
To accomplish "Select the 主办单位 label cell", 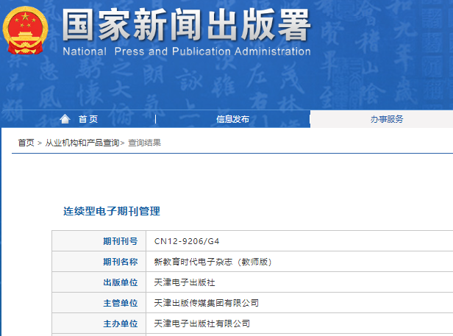I will coord(99,324).
